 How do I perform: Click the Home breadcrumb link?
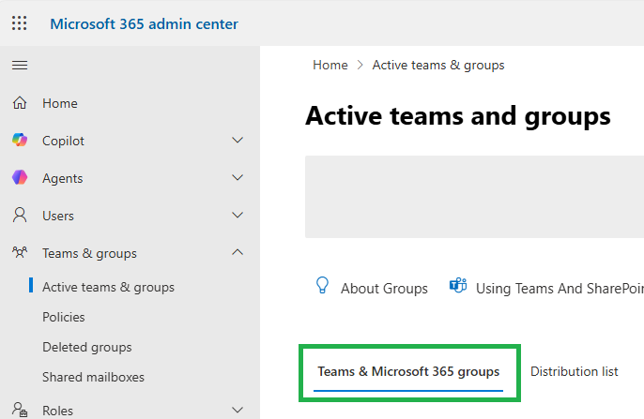(x=330, y=66)
